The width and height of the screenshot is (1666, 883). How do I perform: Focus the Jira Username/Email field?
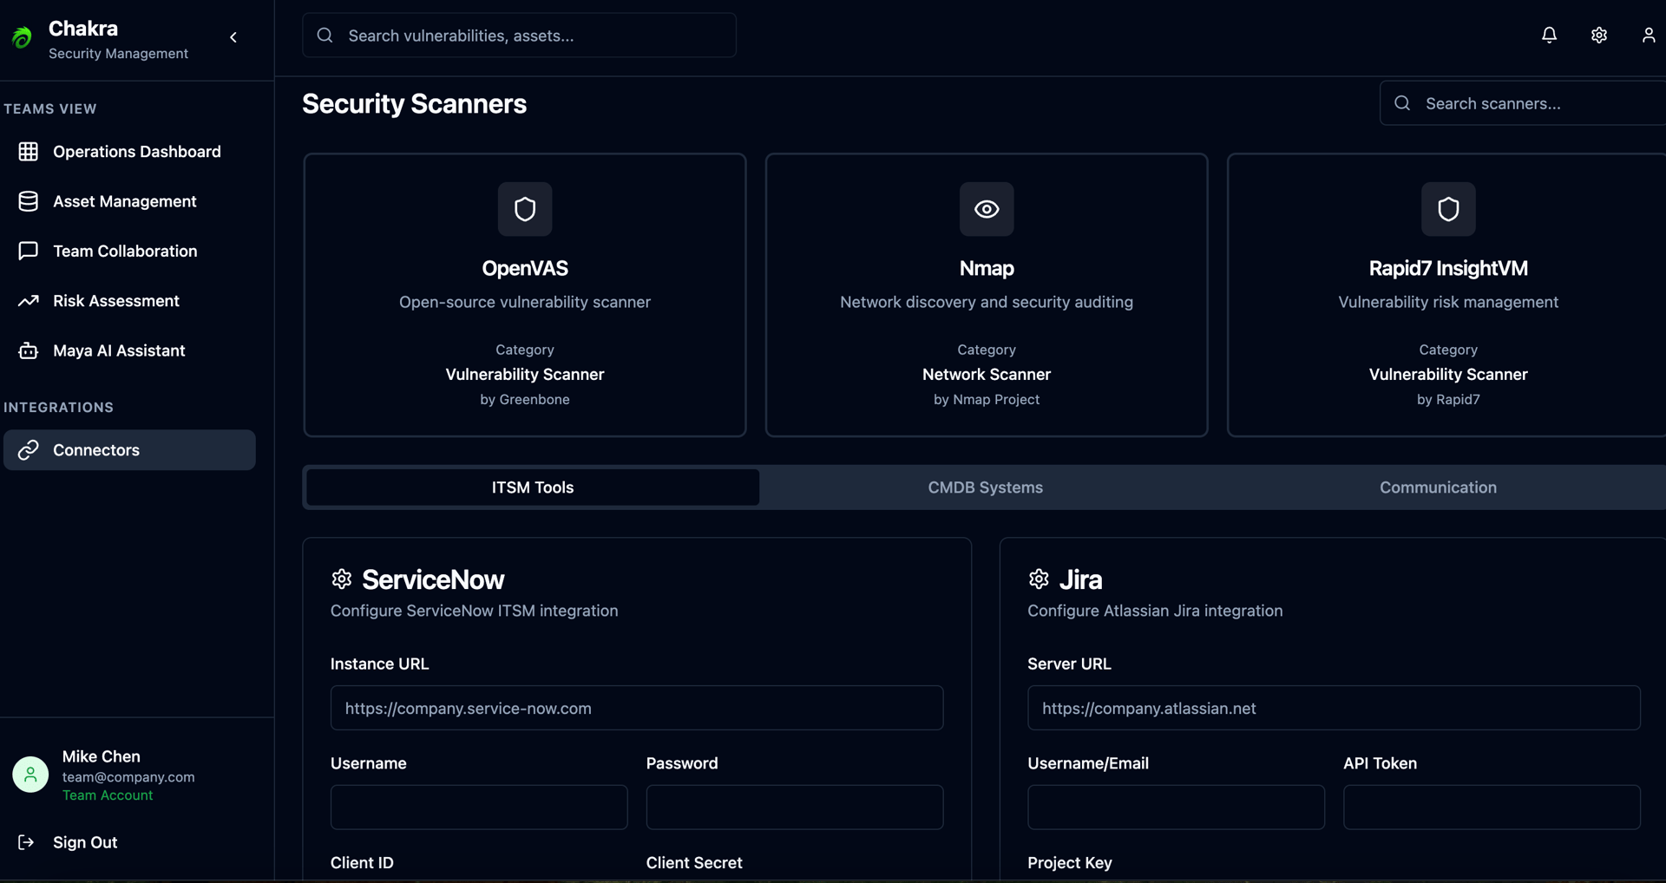[x=1176, y=808]
